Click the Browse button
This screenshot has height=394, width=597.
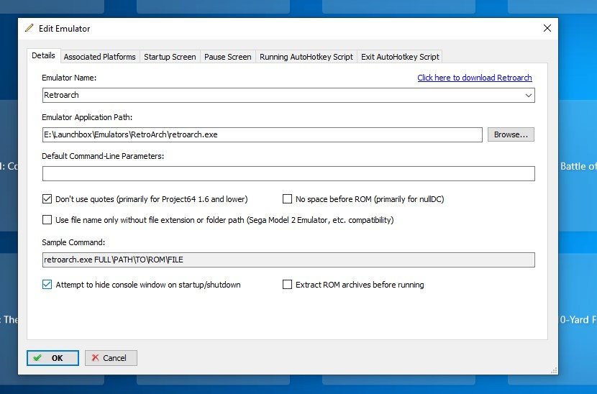(511, 134)
